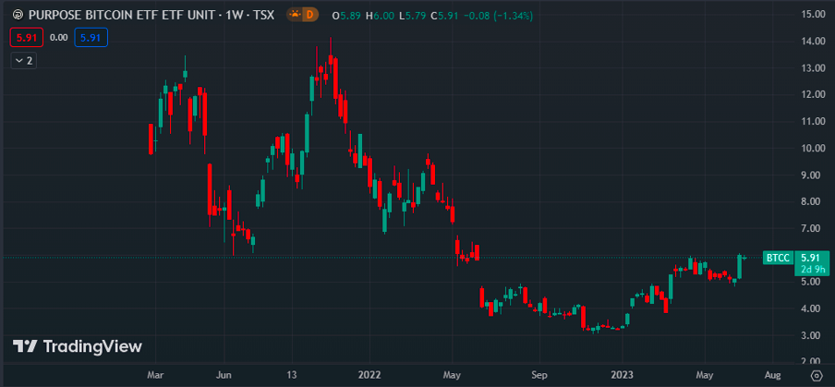Click the 8.00 price axis label
Image resolution: width=835 pixels, height=387 pixels.
click(808, 201)
